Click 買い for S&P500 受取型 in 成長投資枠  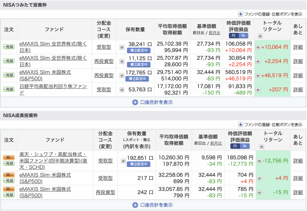coord(9,175)
